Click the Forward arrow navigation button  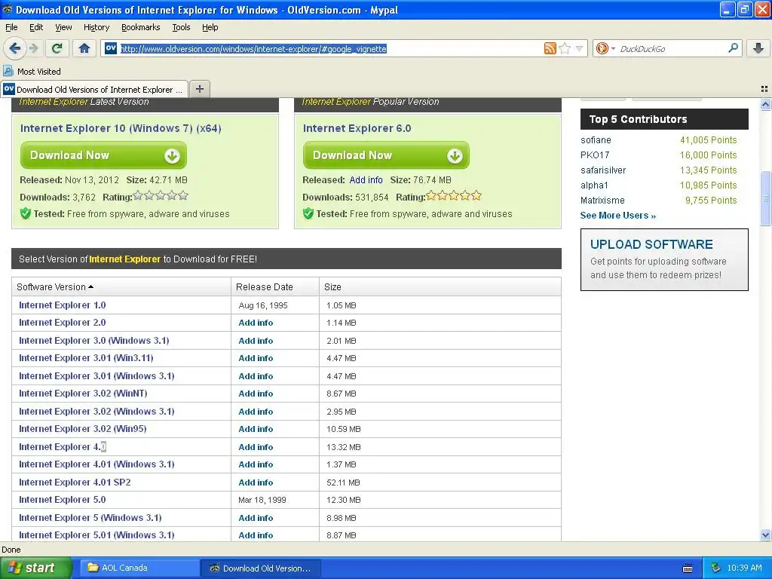pyautogui.click(x=33, y=48)
